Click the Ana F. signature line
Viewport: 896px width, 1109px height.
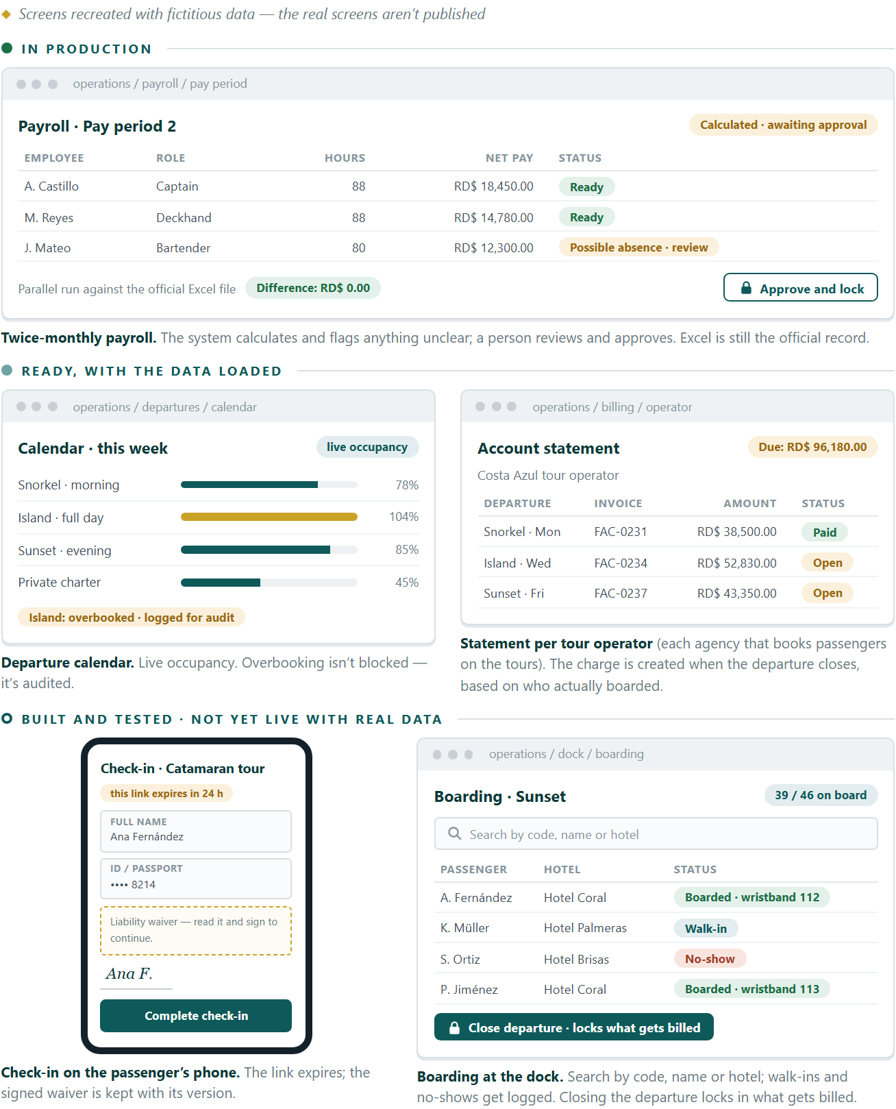coord(136,976)
